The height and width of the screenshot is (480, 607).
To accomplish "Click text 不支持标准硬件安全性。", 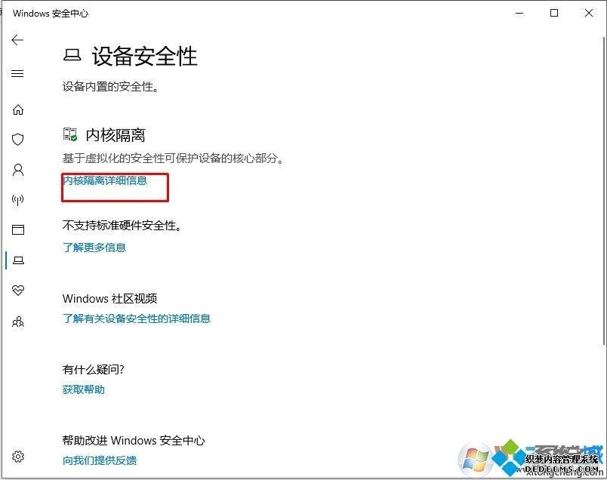I will click(122, 226).
